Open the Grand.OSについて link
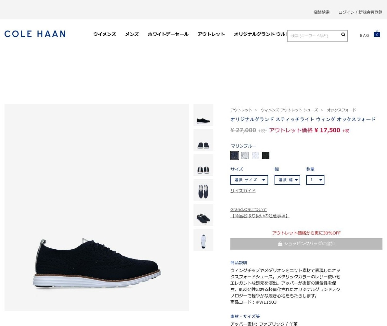The width and height of the screenshot is (387, 326). (x=249, y=209)
